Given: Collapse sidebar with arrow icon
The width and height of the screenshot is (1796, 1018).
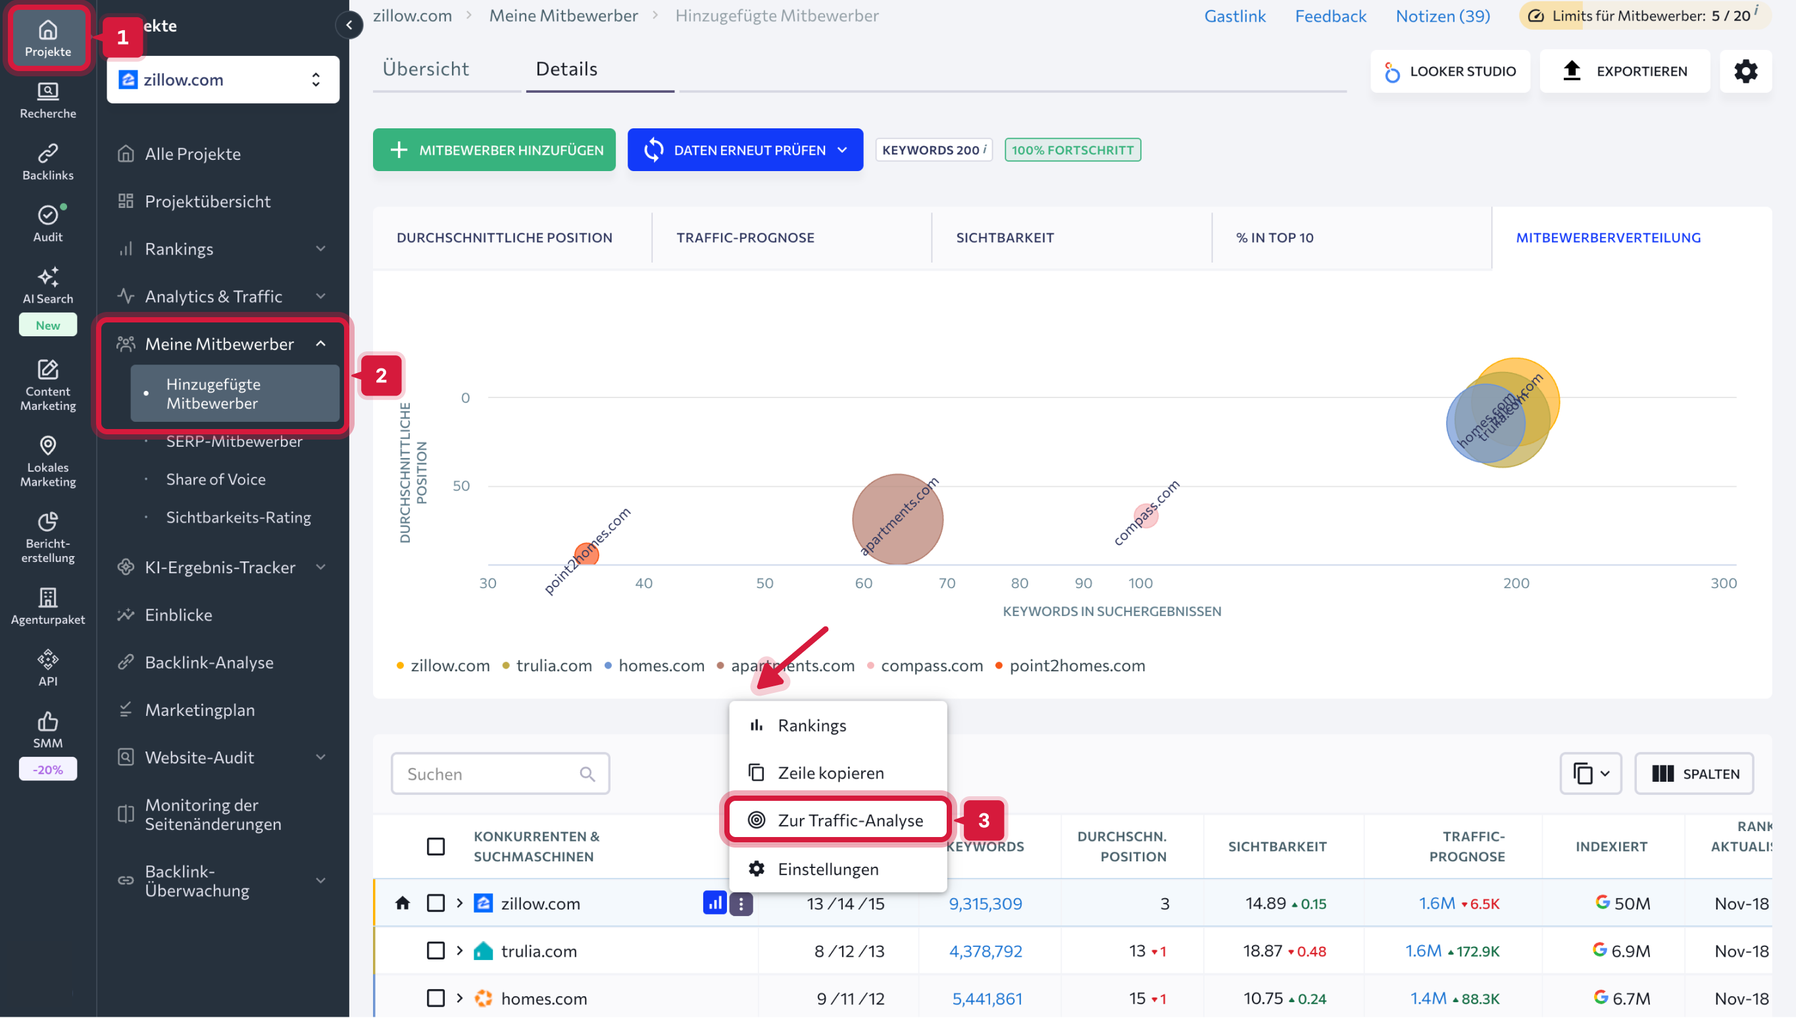Looking at the screenshot, I should point(349,25).
